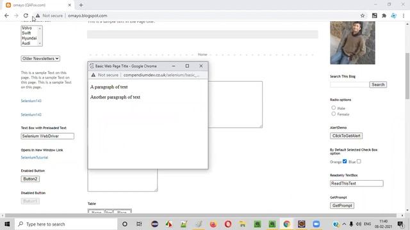
Task: Click the volume speaker tray icon
Action: click(359, 224)
